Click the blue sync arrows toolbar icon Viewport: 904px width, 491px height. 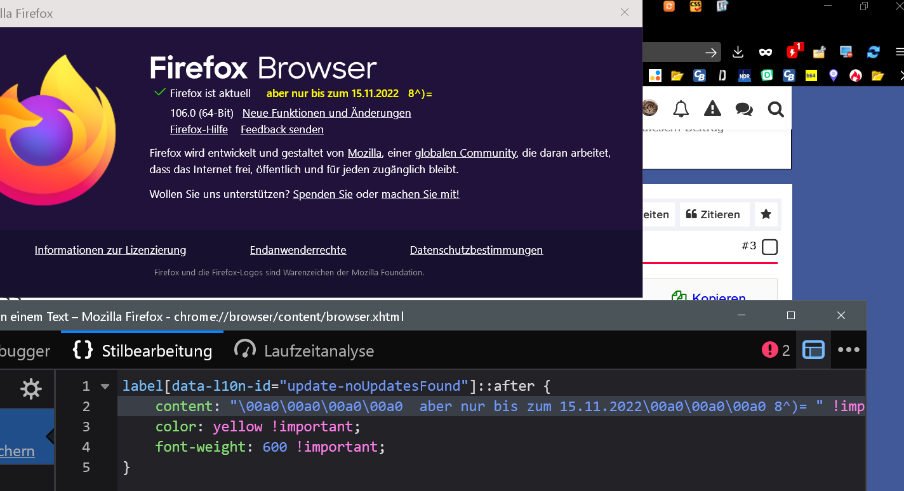click(874, 52)
